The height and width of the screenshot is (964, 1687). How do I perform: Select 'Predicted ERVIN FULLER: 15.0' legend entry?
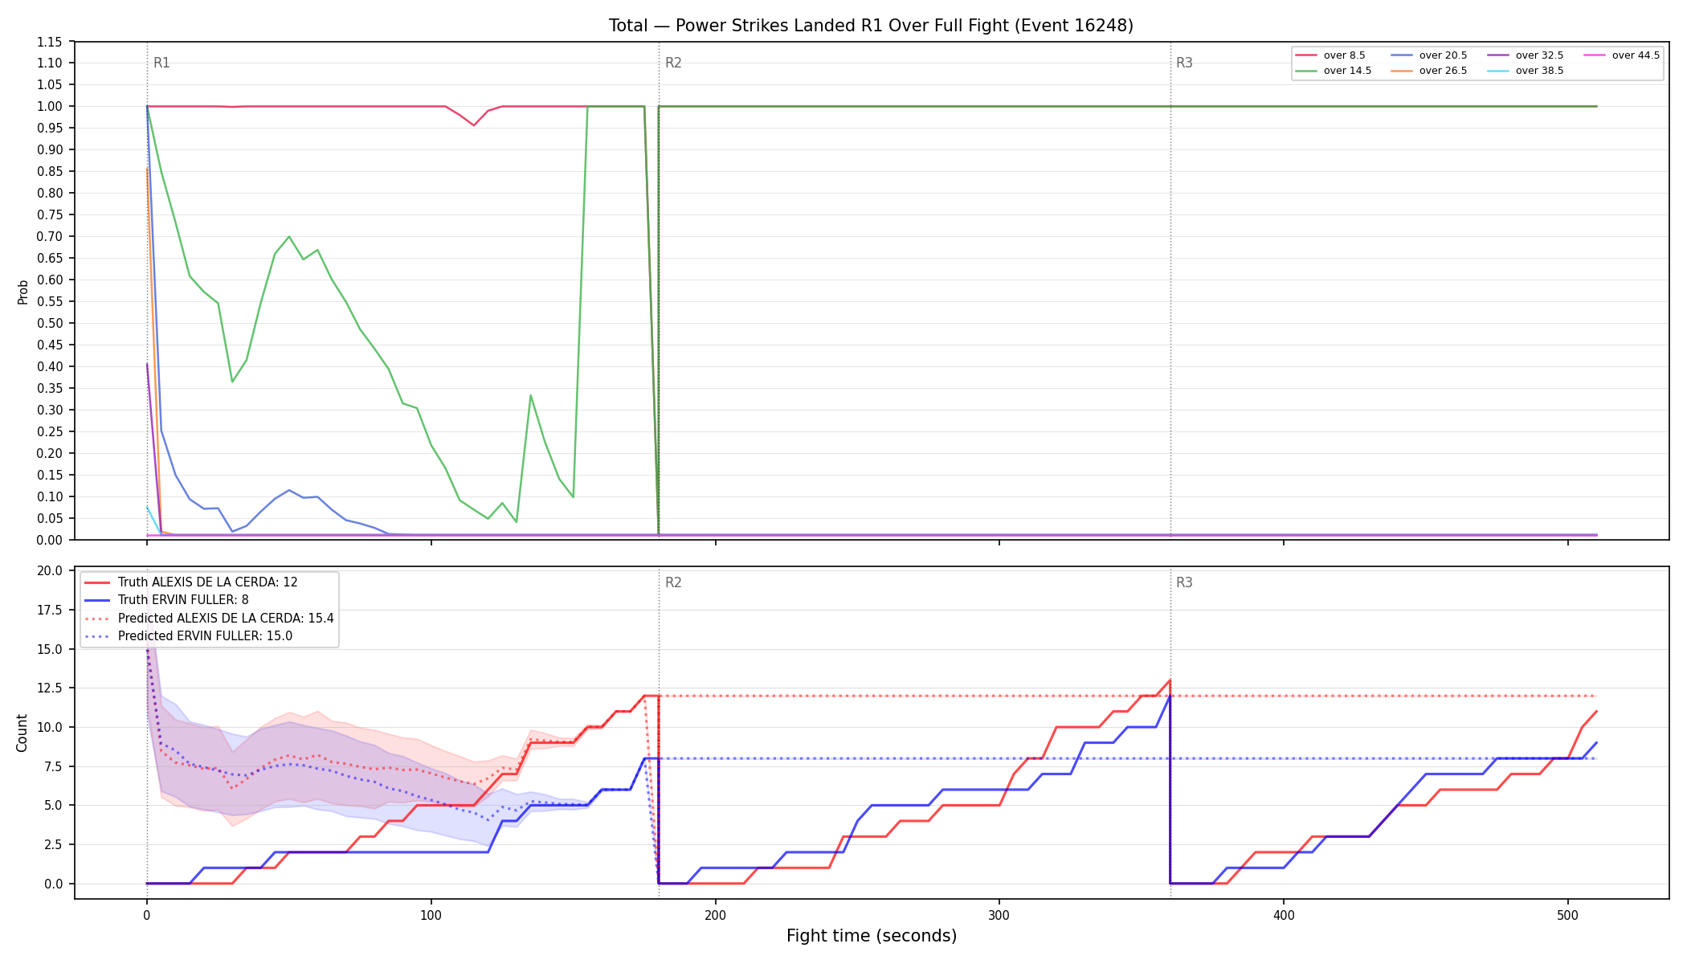[x=189, y=636]
